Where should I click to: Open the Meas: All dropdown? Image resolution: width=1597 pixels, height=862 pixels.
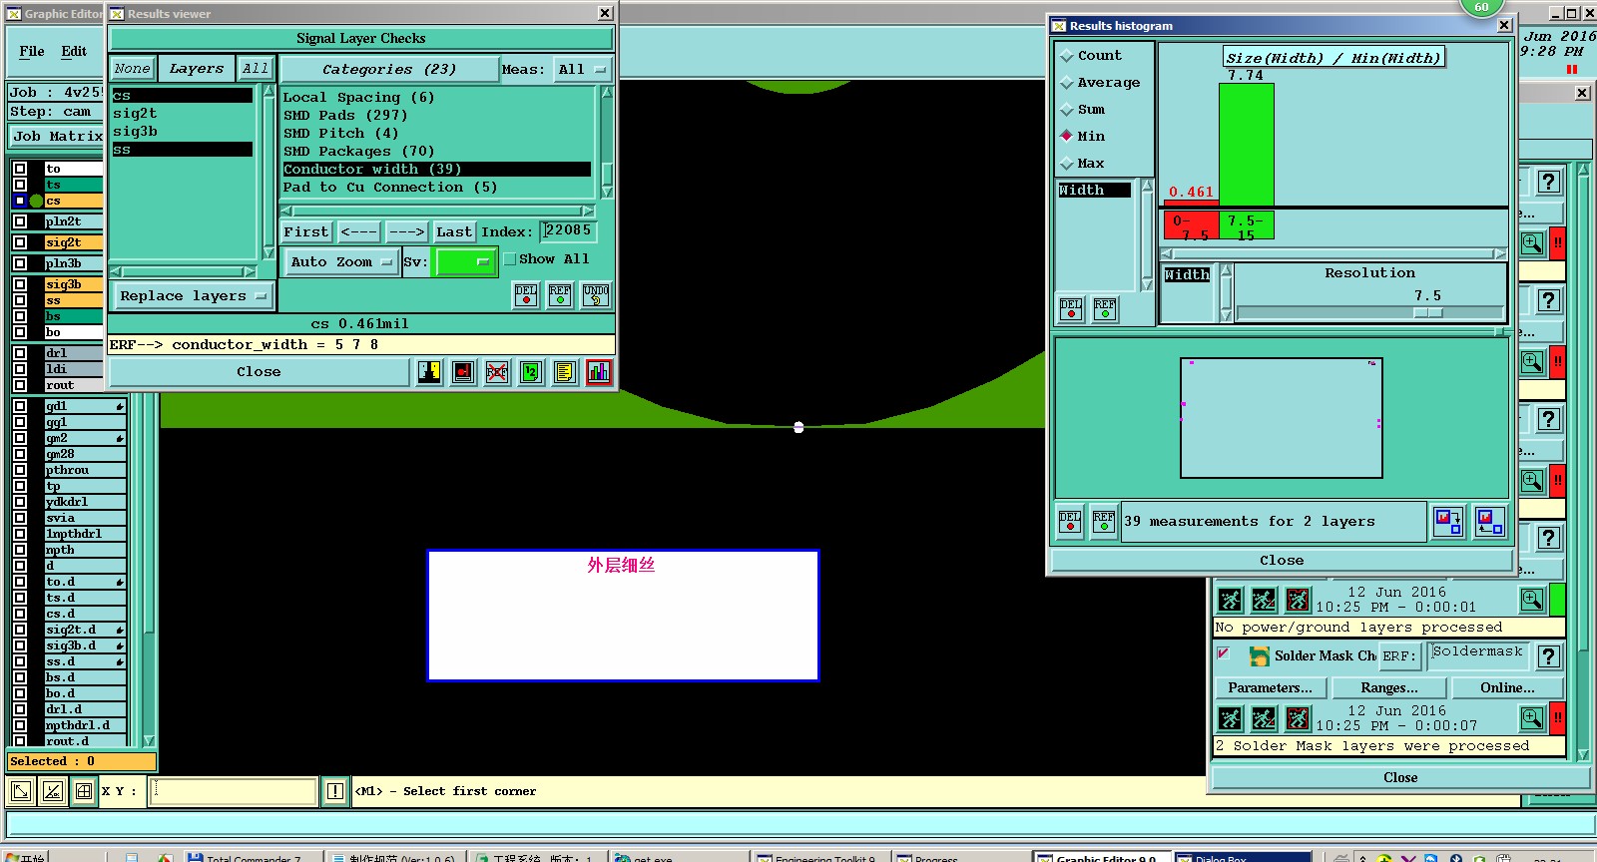pos(583,69)
